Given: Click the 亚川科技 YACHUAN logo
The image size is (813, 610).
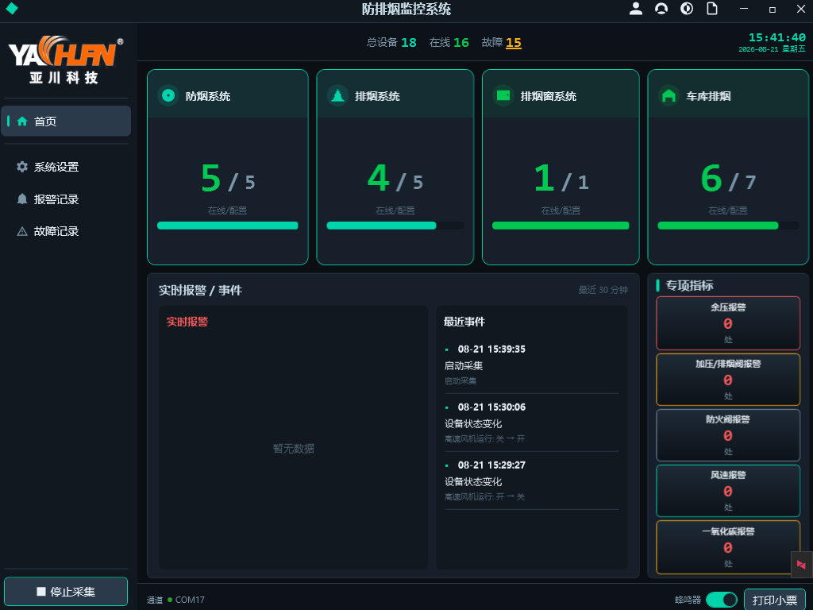Looking at the screenshot, I should coord(66,60).
